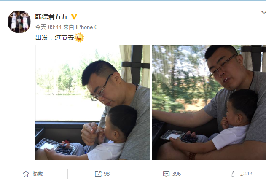Click the 收藏 favorite label
This screenshot has width=266, height=183.
37,174
